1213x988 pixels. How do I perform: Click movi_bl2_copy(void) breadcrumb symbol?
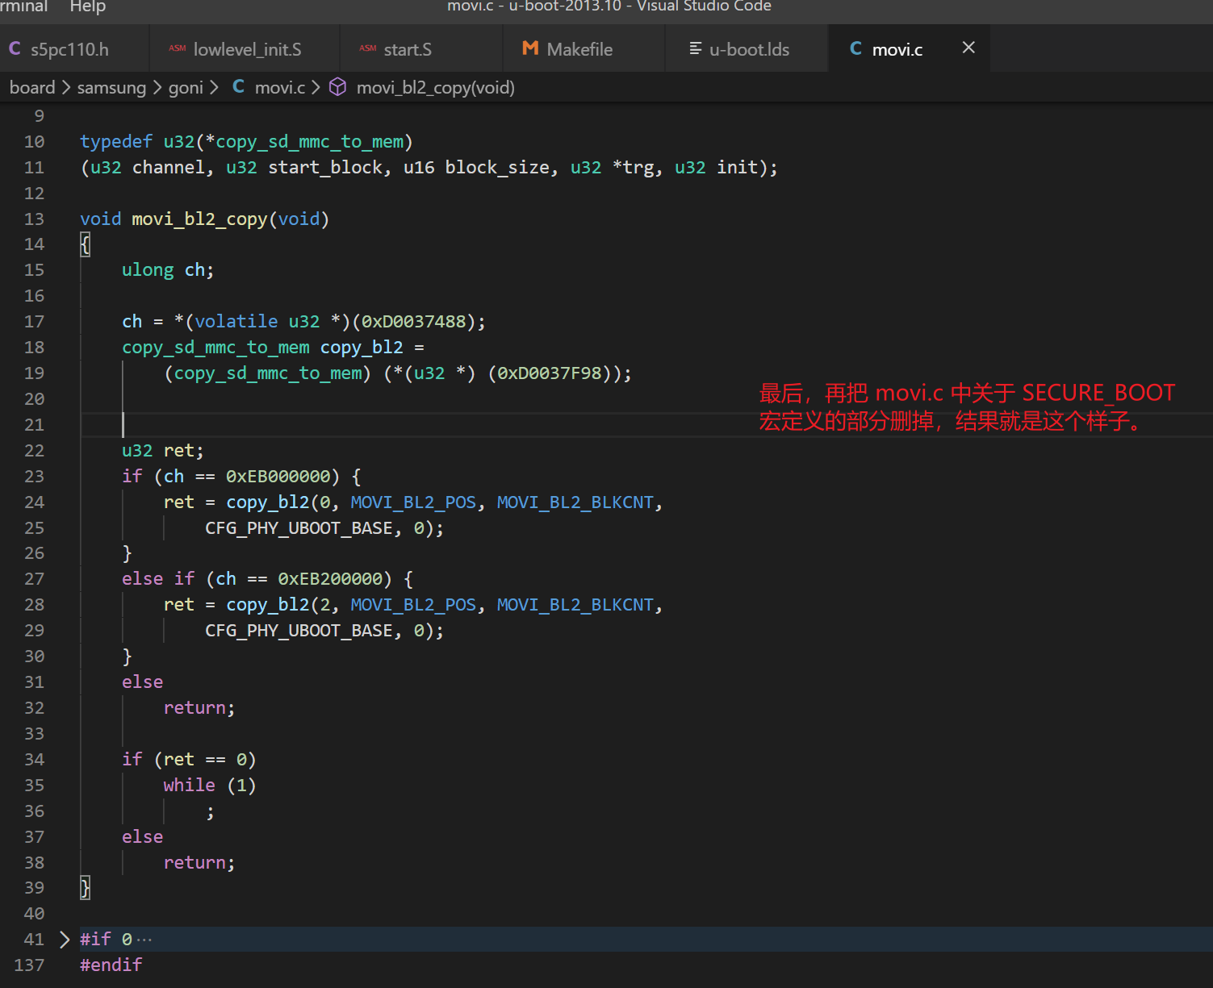pyautogui.click(x=436, y=87)
